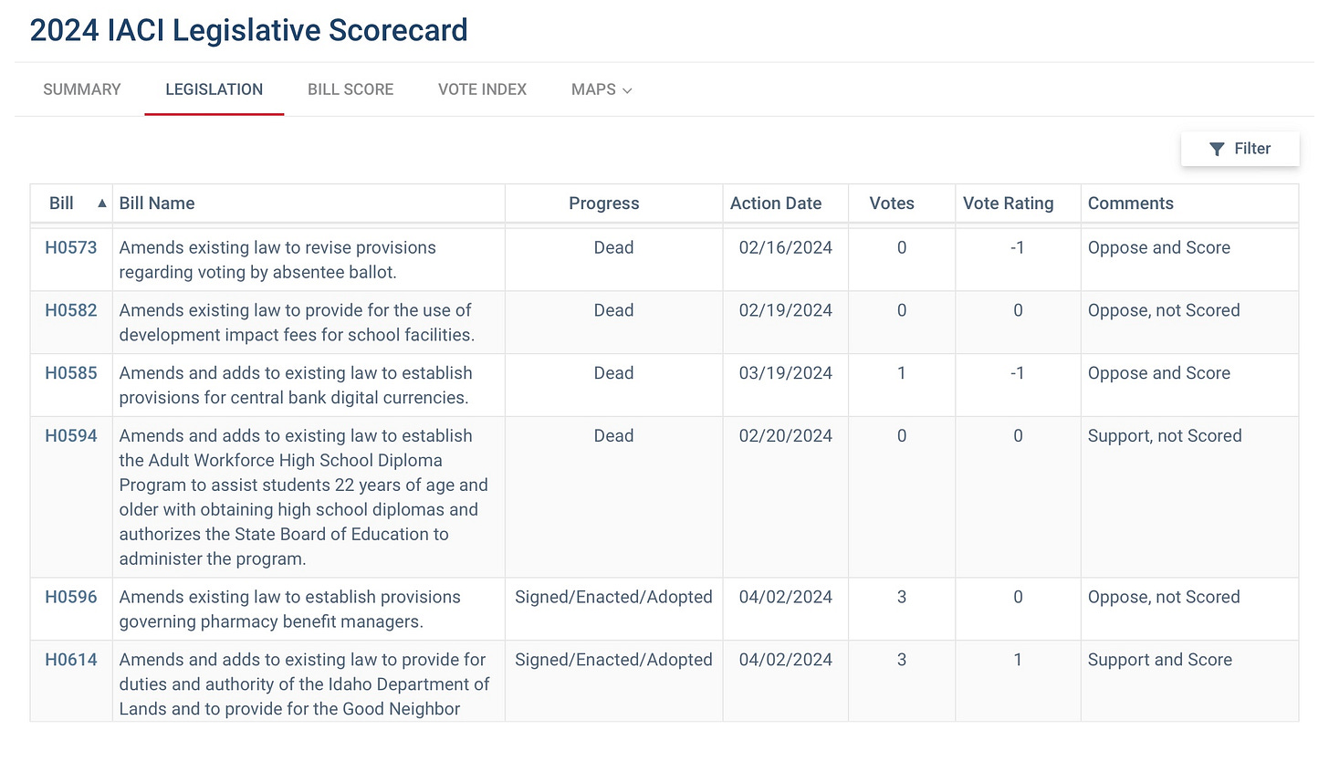
Task: Click H0596's Oppose, not Scored comment
Action: (x=1164, y=597)
